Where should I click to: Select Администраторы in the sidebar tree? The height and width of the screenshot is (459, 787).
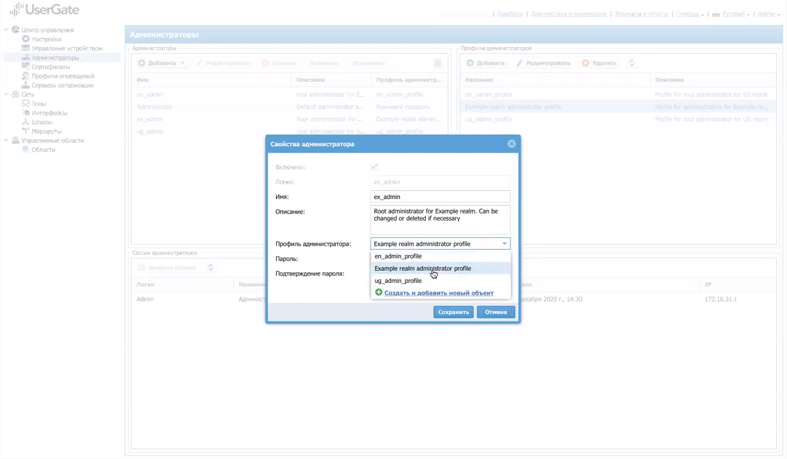[x=55, y=58]
